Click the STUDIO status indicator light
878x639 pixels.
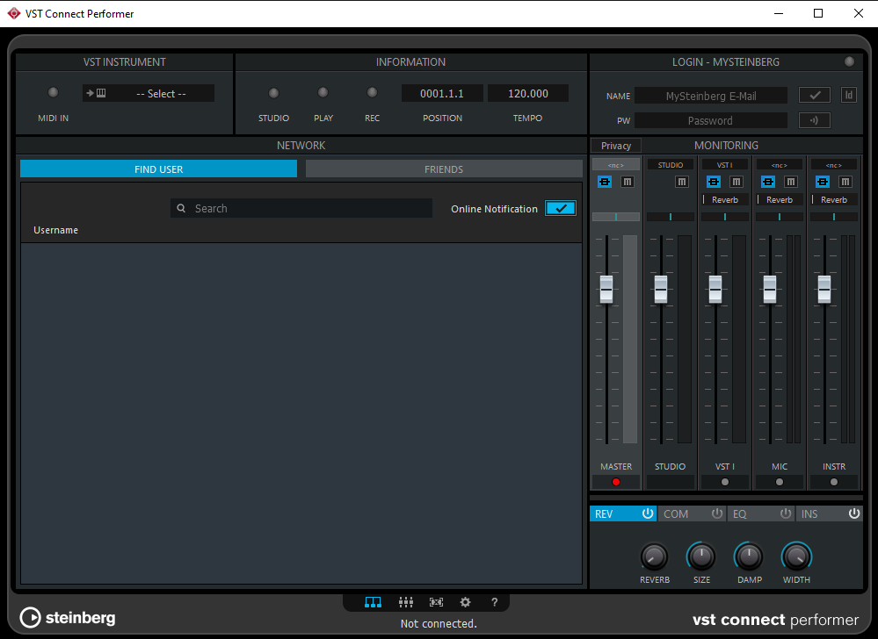[273, 93]
